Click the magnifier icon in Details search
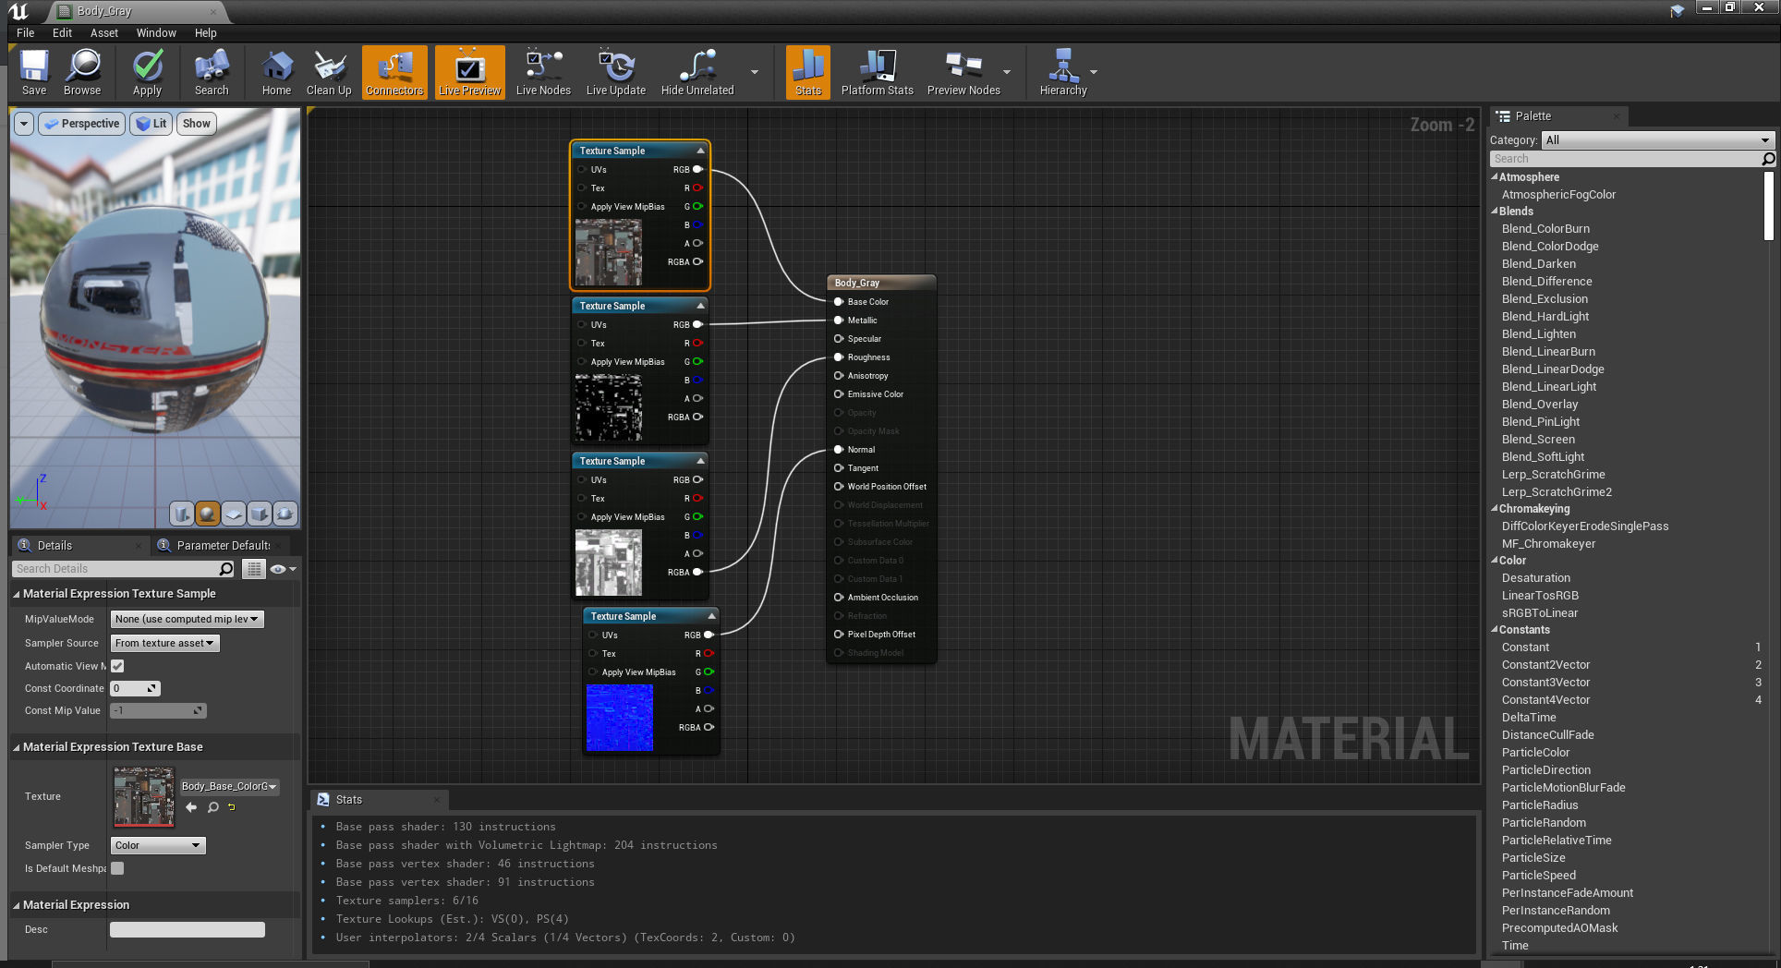The image size is (1781, 968). 226,569
